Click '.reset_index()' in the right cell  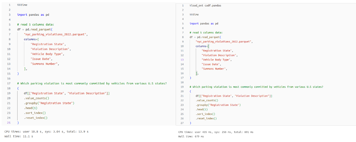coord(206,118)
